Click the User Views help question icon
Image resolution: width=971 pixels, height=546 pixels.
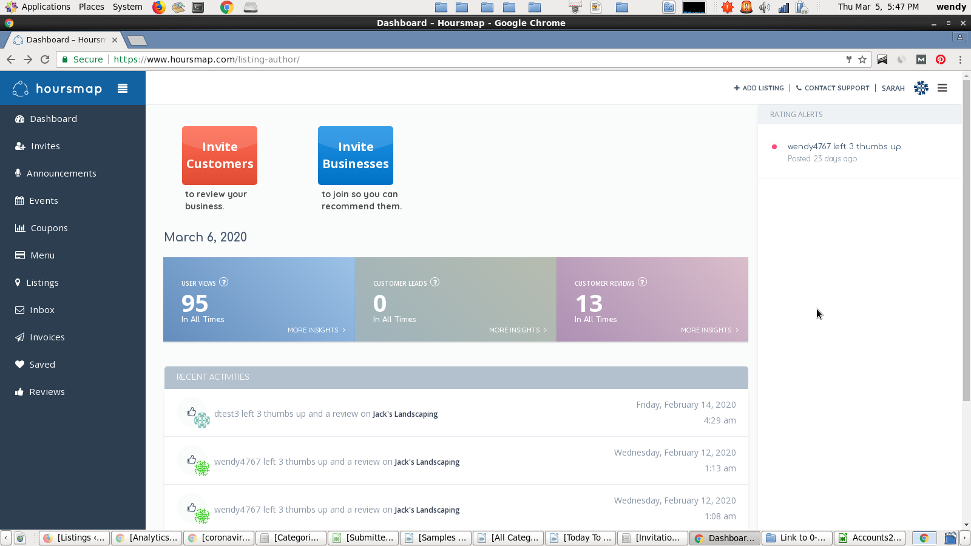point(224,282)
